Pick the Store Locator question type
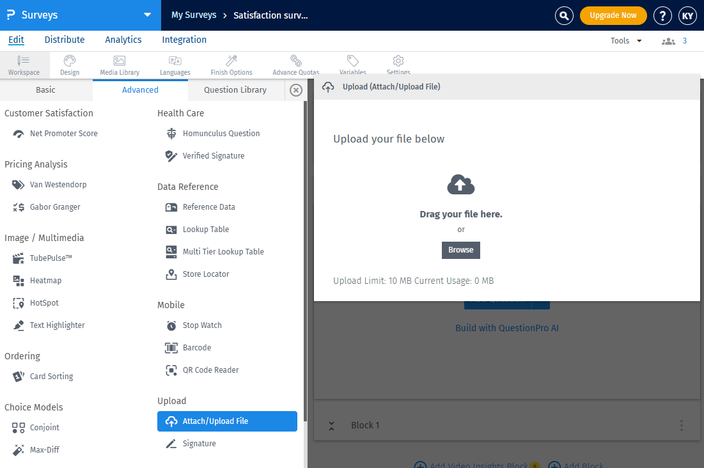Viewport: 704px width, 468px height. pyautogui.click(x=205, y=274)
